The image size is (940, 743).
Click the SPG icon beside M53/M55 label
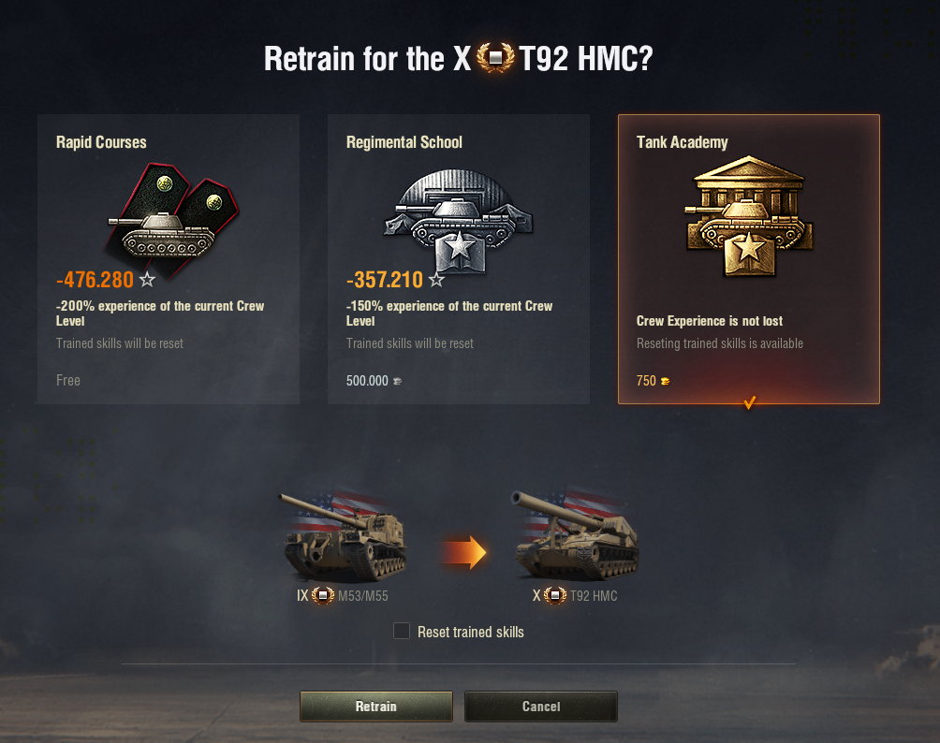(323, 595)
